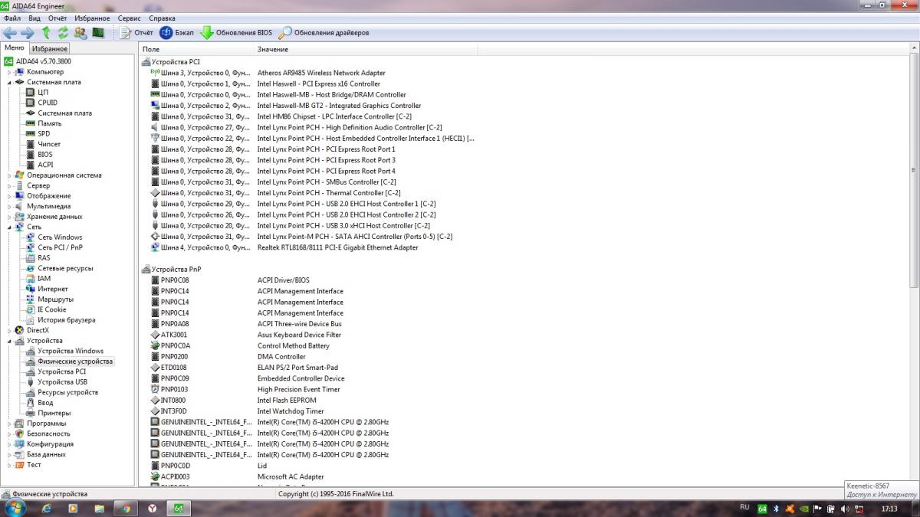Viewport: 920px width, 517px height.
Task: Expand the Безопасность tree node
Action: [x=9, y=434]
